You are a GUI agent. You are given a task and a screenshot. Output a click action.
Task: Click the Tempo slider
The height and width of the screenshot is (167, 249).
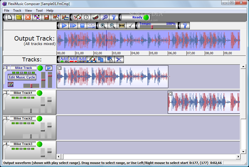pos(158,27)
